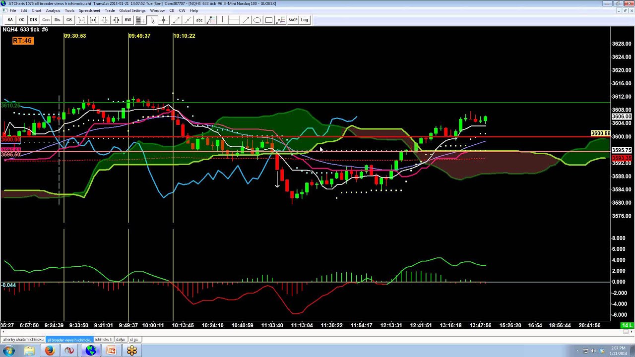Open the orange flower app in taskbar
Screen dimensions: 635x357
tap(132, 351)
